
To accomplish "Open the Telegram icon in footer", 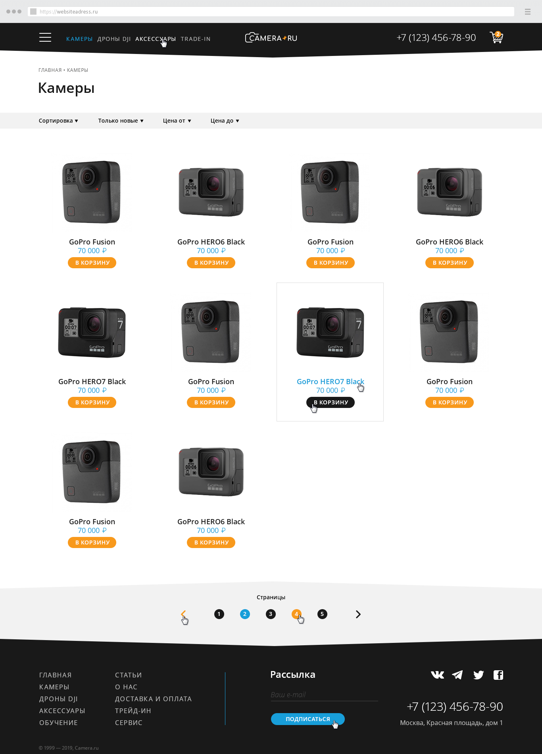I will coord(457,675).
